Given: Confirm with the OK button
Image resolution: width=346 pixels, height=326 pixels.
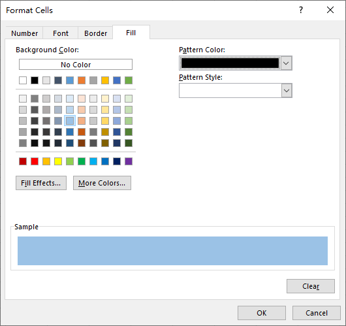Looking at the screenshot, I should [262, 313].
